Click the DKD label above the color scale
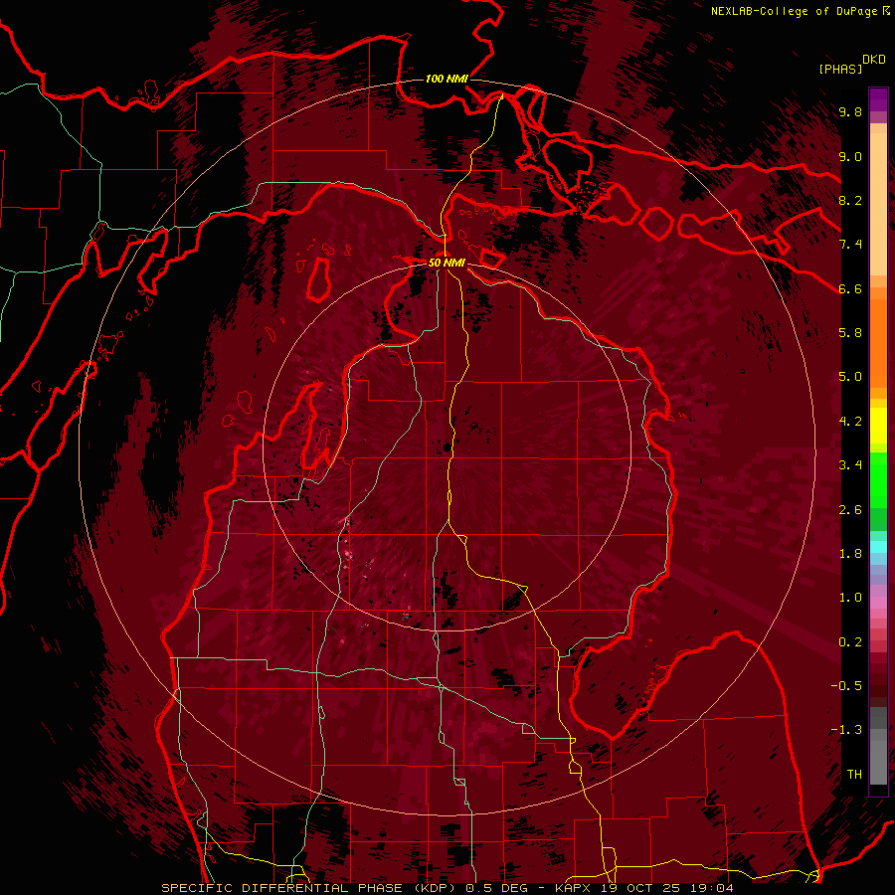 pos(874,60)
